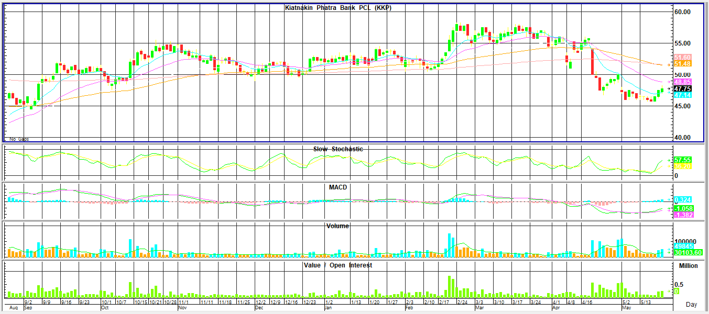
Task: Select the cyan 0.324 MACD histogram value
Action: tap(682, 200)
